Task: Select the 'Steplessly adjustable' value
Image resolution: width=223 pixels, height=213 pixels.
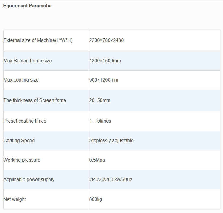Action: pyautogui.click(x=112, y=140)
